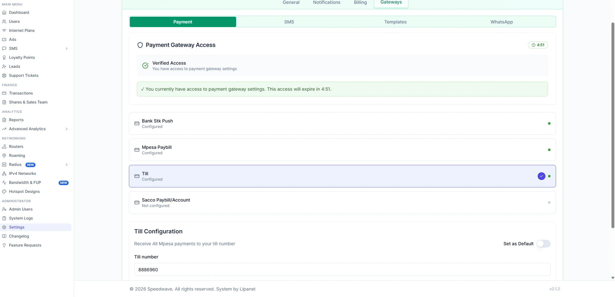The width and height of the screenshot is (615, 297).
Task: Click the card icon on Bank Stk Push row
Action: coord(137,123)
